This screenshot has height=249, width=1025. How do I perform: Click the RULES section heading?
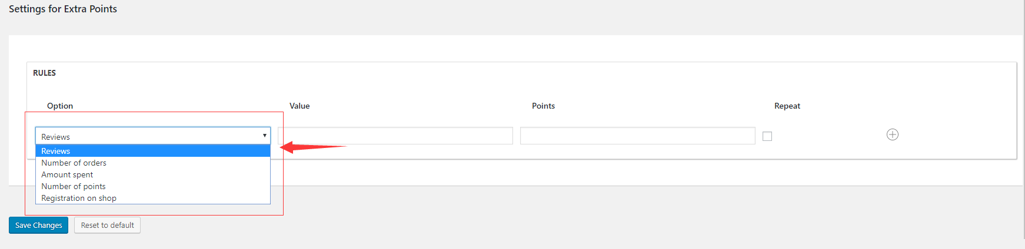point(44,73)
